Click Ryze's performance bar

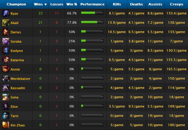[92, 13]
